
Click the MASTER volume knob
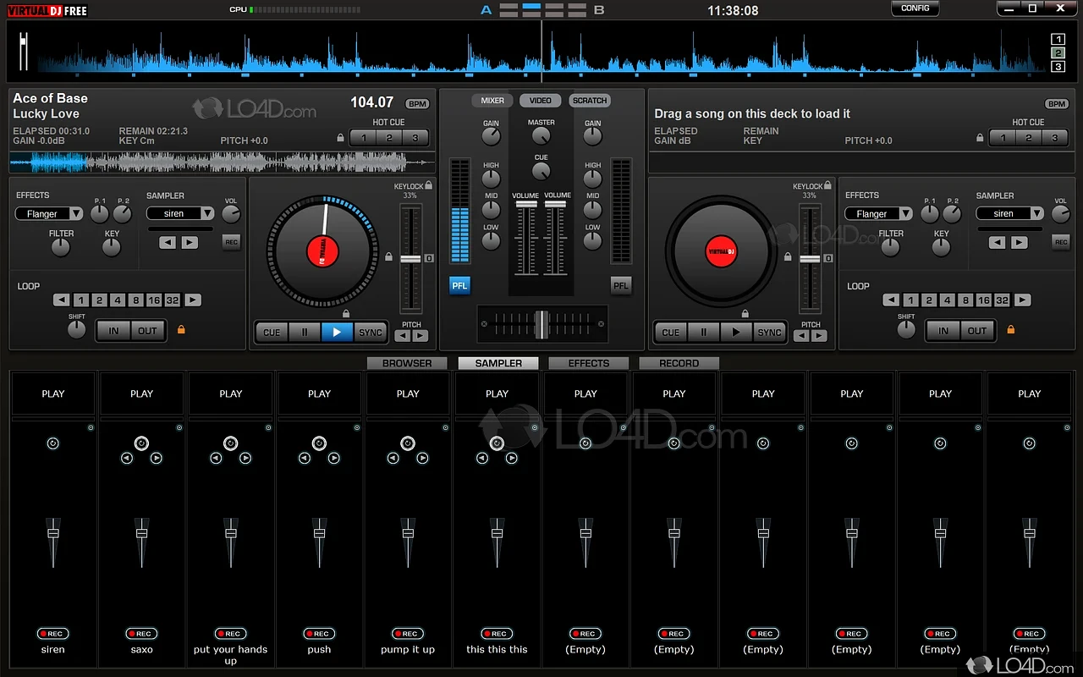pyautogui.click(x=541, y=137)
